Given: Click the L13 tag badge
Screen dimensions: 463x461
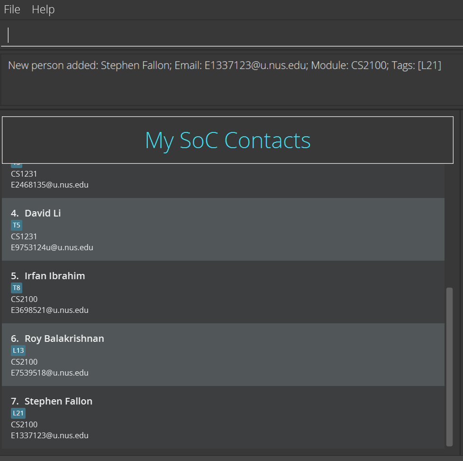Looking at the screenshot, I should click(x=18, y=350).
